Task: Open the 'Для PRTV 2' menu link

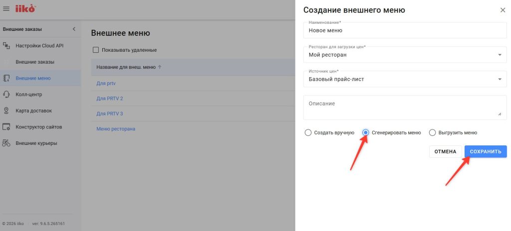Action: tap(109, 99)
